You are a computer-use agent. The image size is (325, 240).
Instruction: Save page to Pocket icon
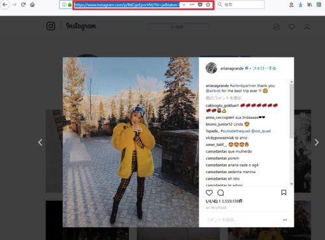[x=200, y=5]
